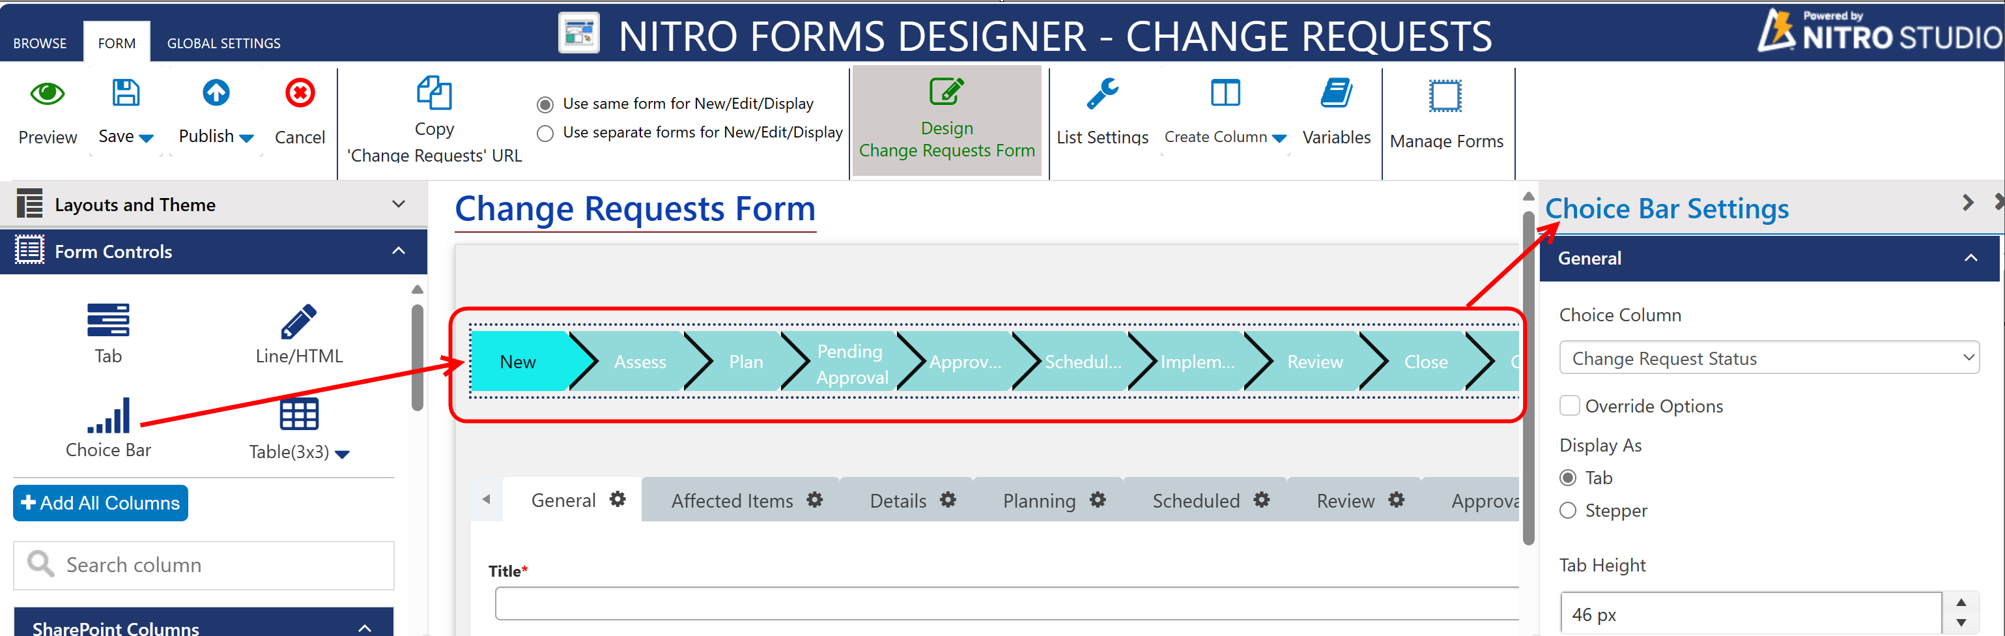Select Use same form for New/Edit/Display

click(546, 104)
